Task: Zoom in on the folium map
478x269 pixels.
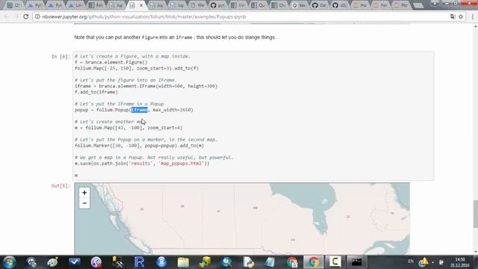Action: [84, 193]
